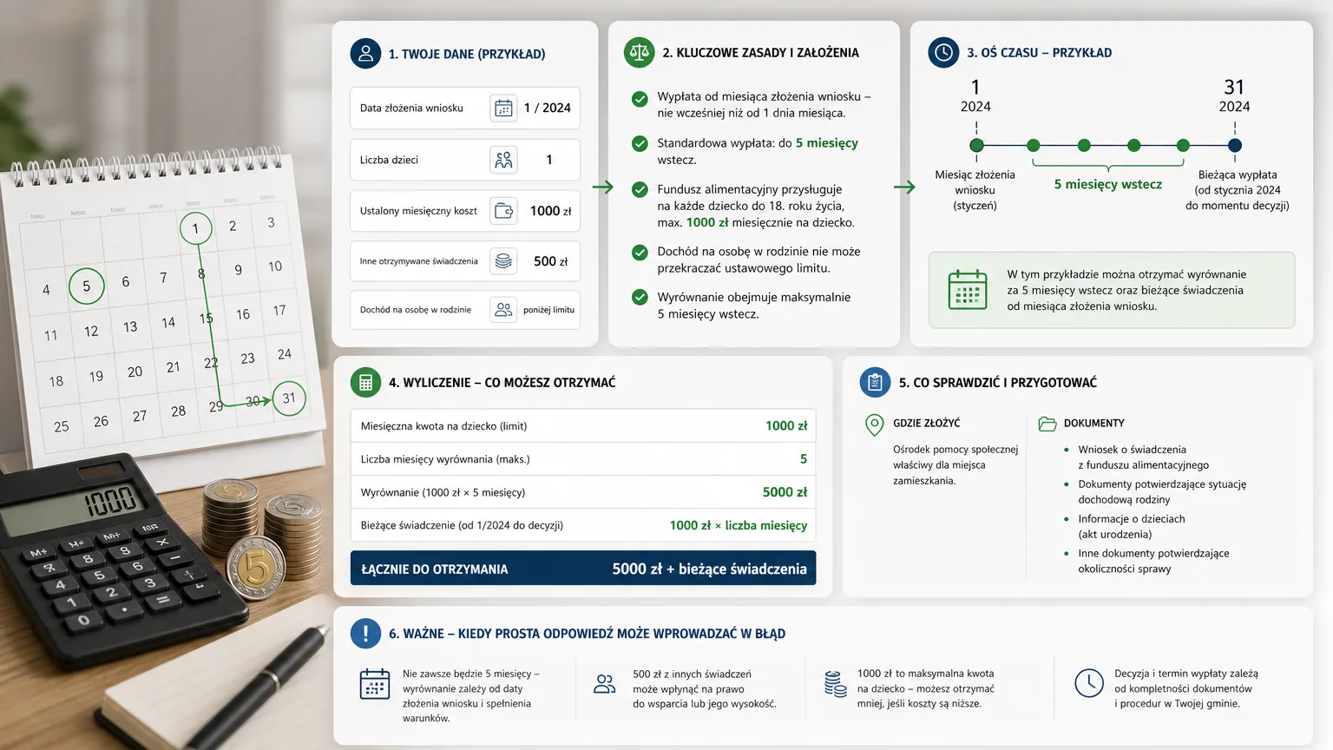The width and height of the screenshot is (1333, 750).
Task: Click the clipboard icon of "Co sprawdzić i przygotować"
Action: coord(875,382)
